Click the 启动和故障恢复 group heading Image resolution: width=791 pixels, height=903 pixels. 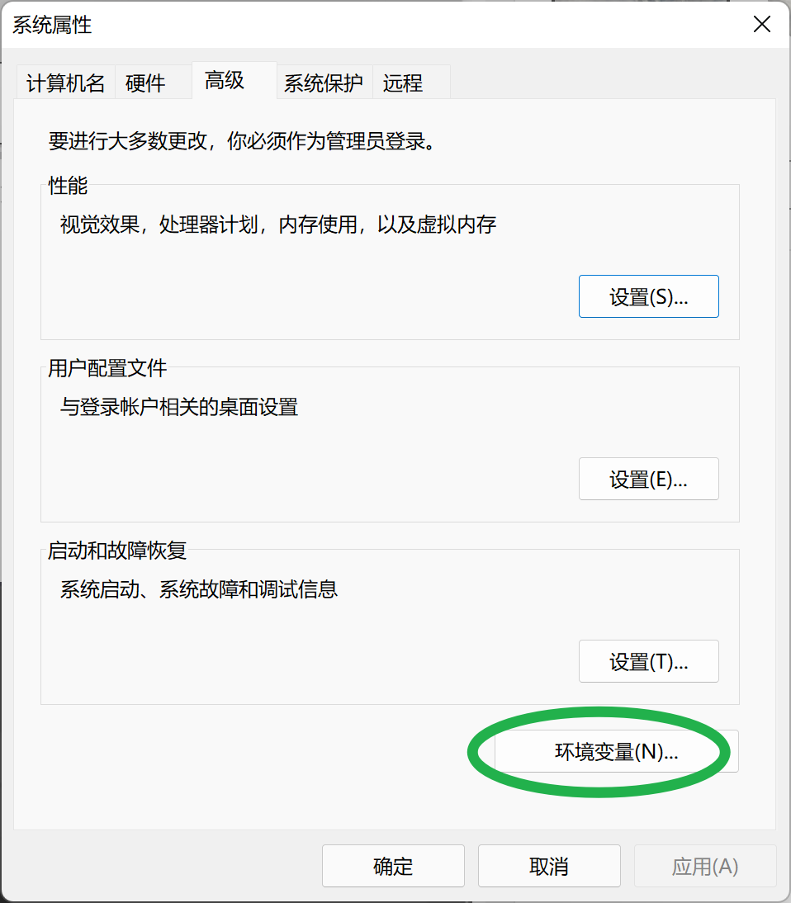tap(117, 551)
